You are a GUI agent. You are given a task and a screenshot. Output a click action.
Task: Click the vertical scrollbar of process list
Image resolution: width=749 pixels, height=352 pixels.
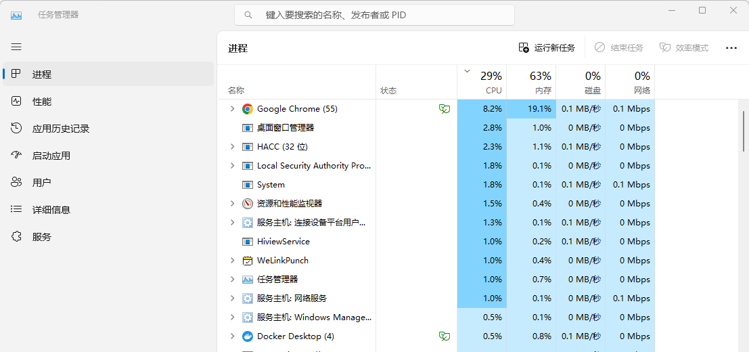pyautogui.click(x=744, y=131)
